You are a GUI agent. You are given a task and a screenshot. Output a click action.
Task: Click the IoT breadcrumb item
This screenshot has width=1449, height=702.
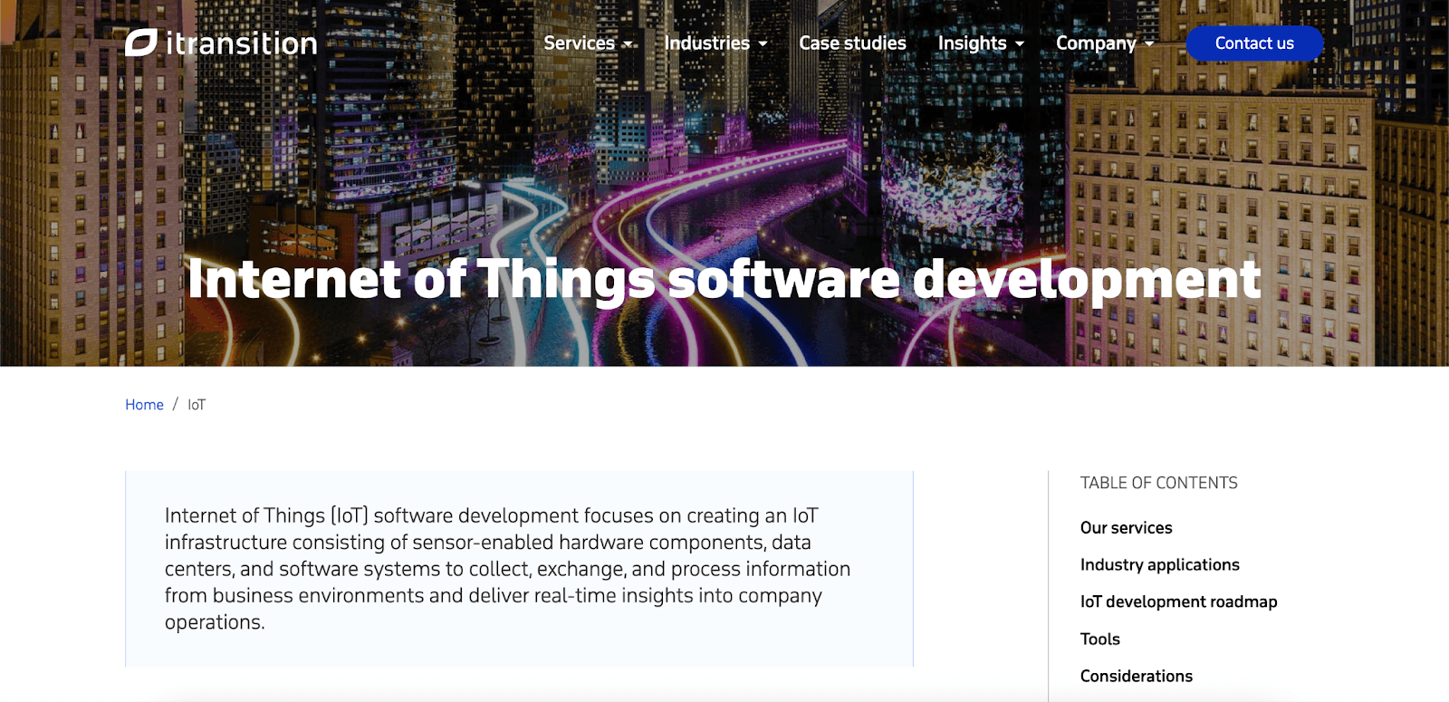pos(197,405)
